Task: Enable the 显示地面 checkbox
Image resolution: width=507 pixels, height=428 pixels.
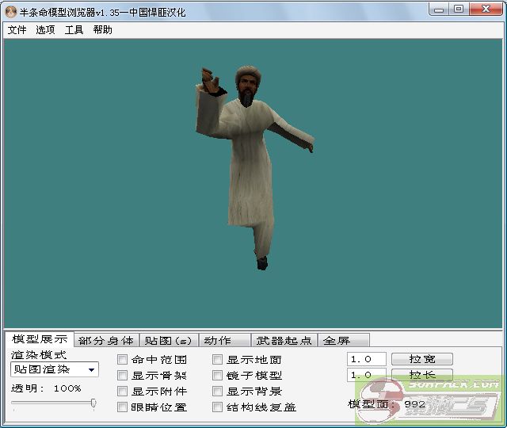Action: tap(218, 360)
